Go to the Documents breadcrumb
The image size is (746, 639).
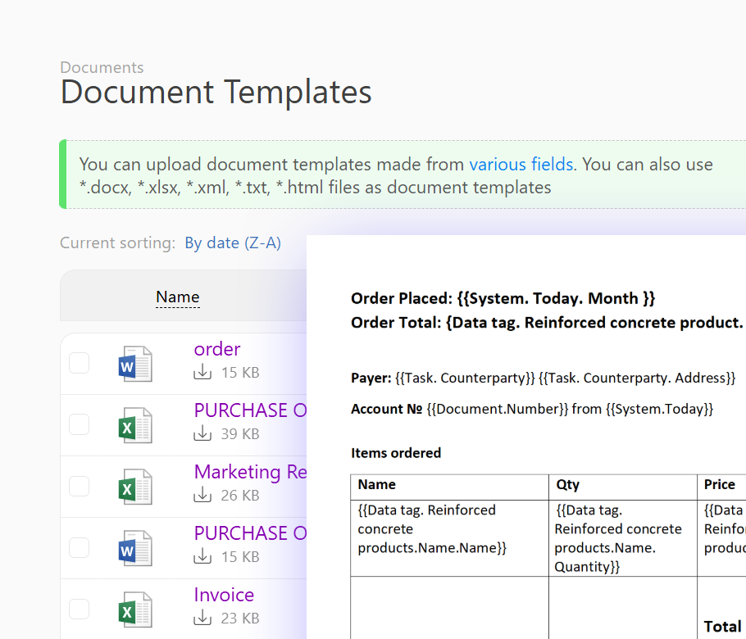pos(102,67)
